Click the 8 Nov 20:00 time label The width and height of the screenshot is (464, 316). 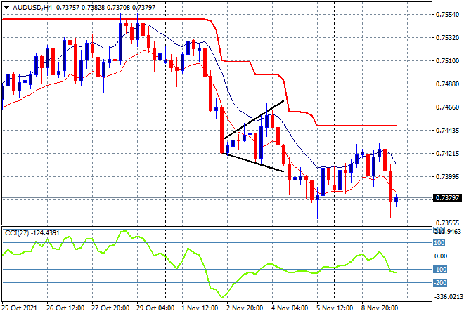click(380, 308)
